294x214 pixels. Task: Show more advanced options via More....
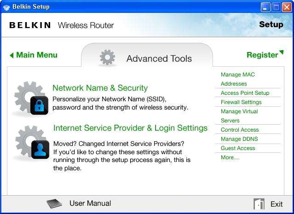[x=230, y=157]
